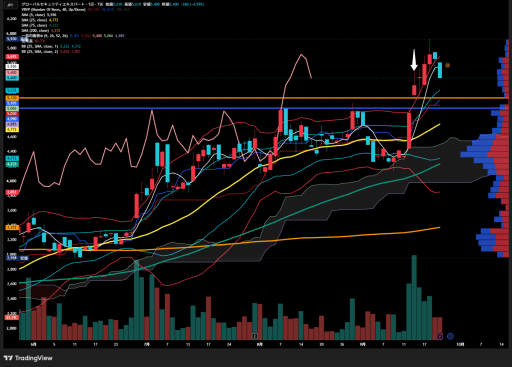Click the 5,692 red price label

pos(12,56)
